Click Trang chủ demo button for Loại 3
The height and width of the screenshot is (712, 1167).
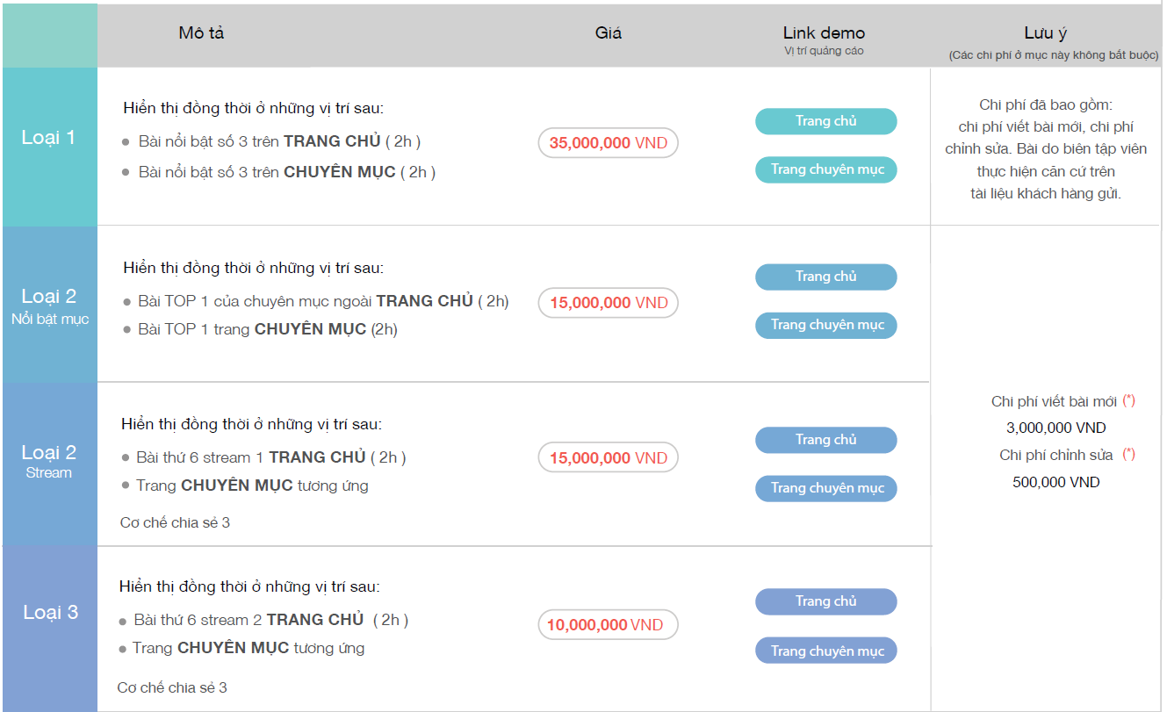click(825, 601)
